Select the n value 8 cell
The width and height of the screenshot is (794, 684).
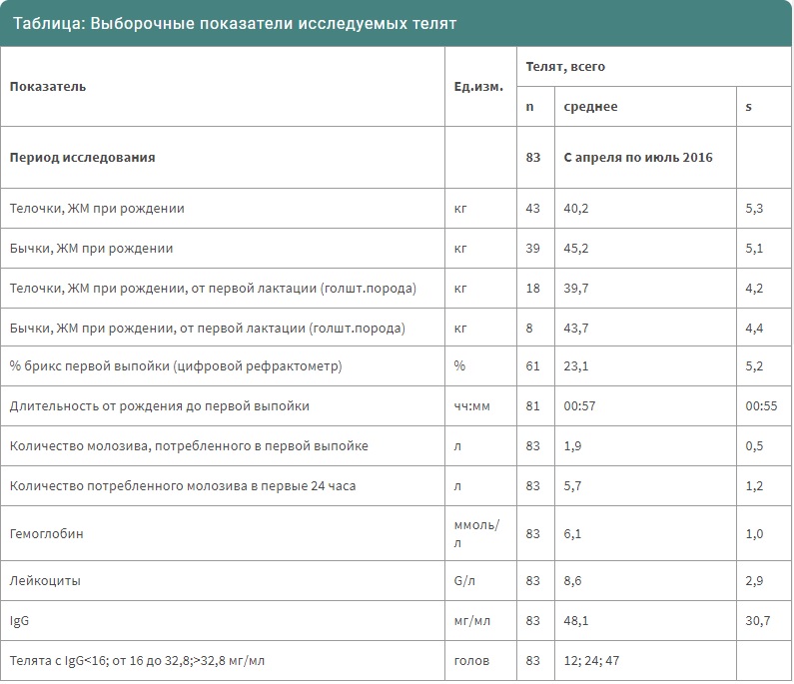pos(529,328)
